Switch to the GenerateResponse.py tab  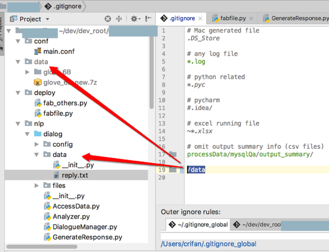296,19
